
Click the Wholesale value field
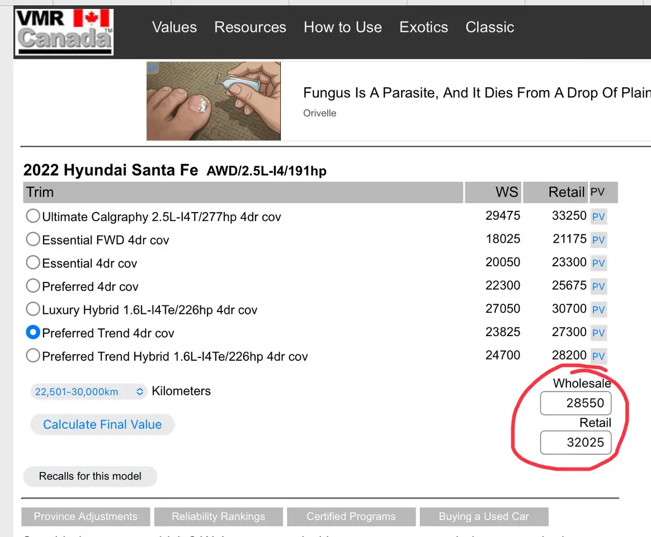point(576,403)
